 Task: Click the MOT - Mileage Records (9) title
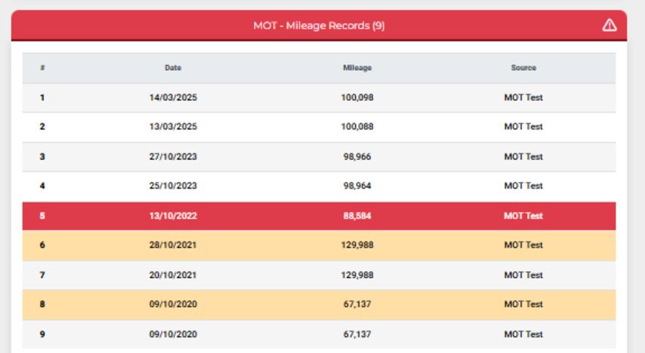click(x=319, y=26)
